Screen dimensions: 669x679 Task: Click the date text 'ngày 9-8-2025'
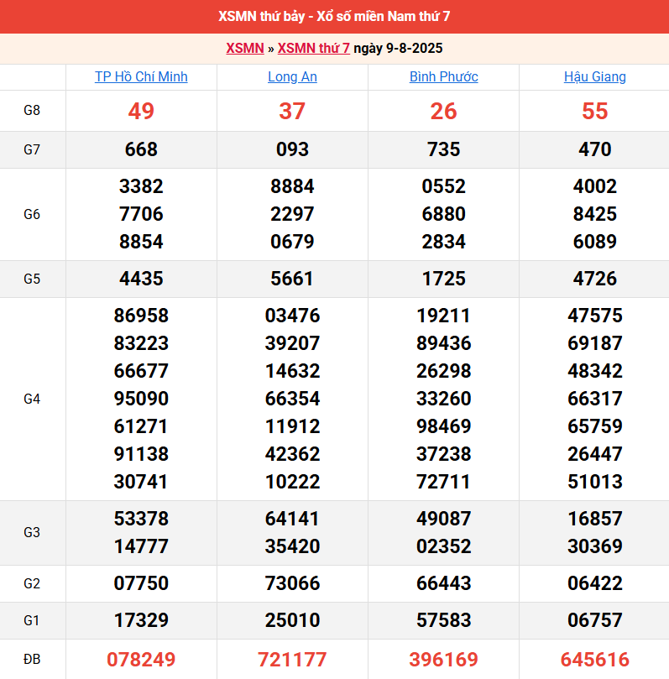(398, 48)
